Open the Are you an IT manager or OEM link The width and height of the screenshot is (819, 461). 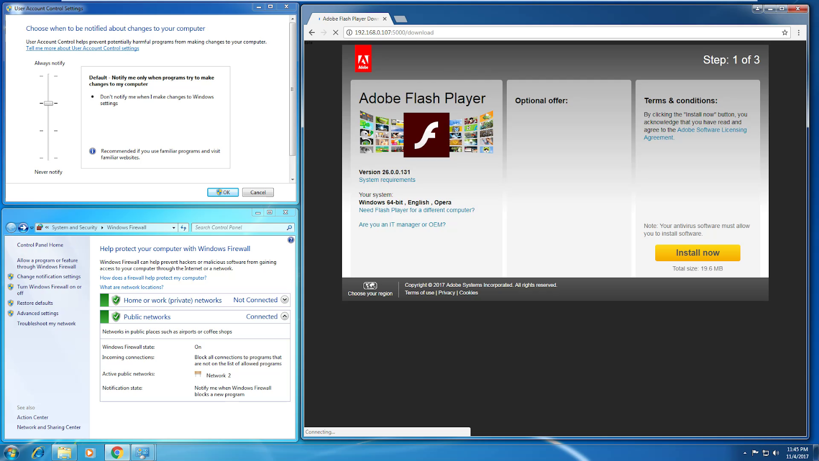coord(402,224)
